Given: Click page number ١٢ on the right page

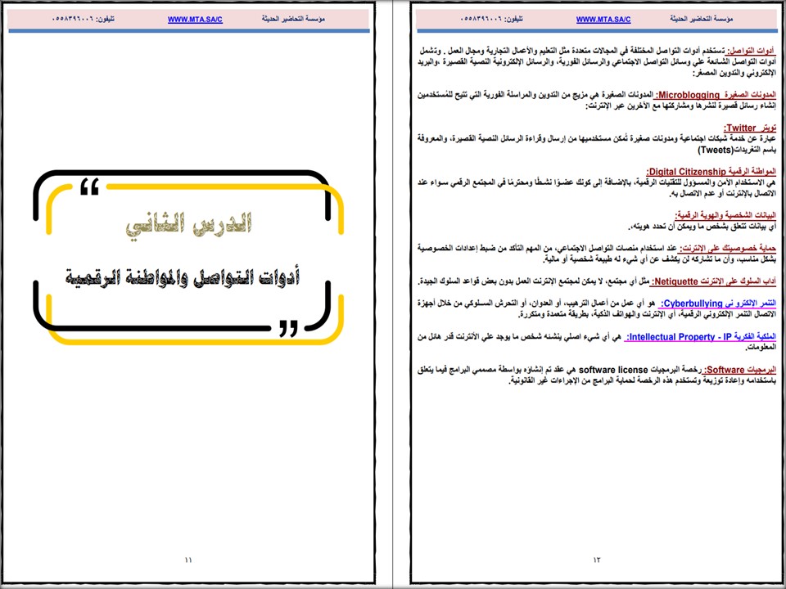Looking at the screenshot, I should click(x=594, y=560).
